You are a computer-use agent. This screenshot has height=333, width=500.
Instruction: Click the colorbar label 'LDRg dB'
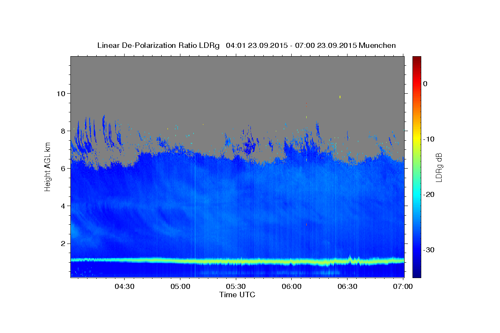point(438,167)
